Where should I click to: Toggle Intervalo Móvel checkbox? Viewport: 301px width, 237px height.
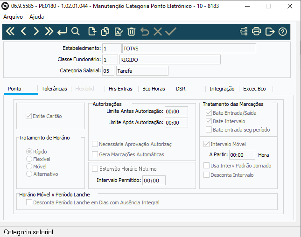(x=206, y=144)
